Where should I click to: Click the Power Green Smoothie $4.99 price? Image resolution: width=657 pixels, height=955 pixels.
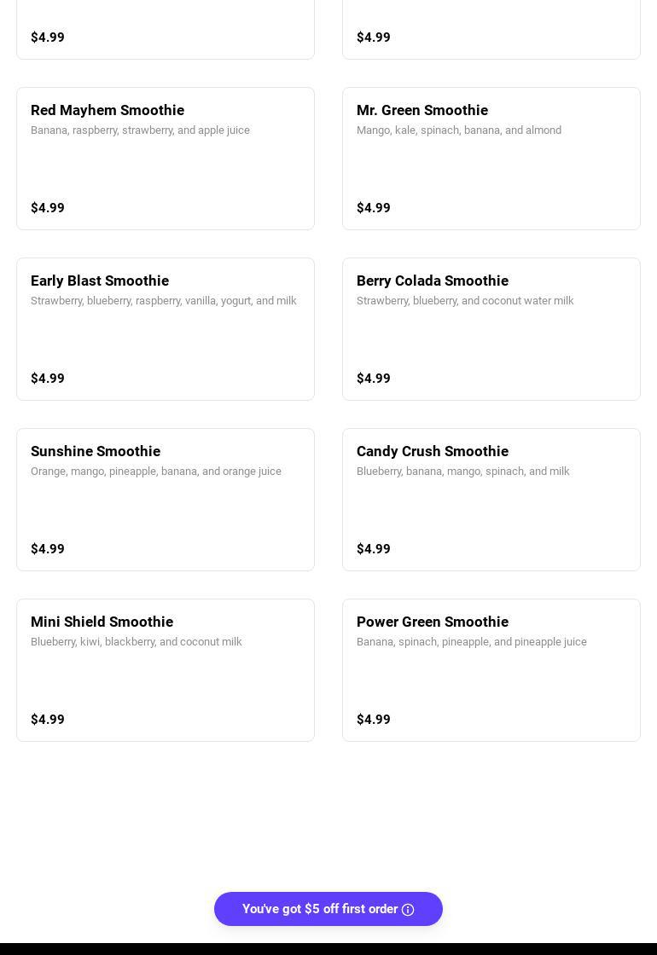click(374, 720)
